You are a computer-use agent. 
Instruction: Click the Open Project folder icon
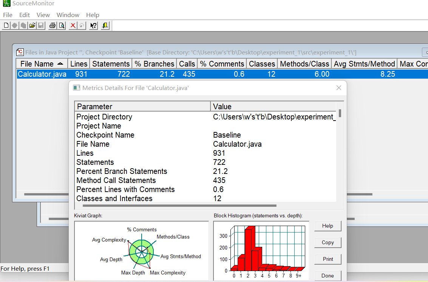pos(32,26)
